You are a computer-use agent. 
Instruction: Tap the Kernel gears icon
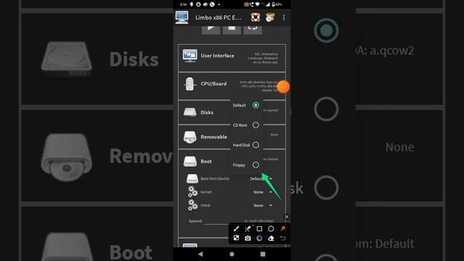click(193, 191)
